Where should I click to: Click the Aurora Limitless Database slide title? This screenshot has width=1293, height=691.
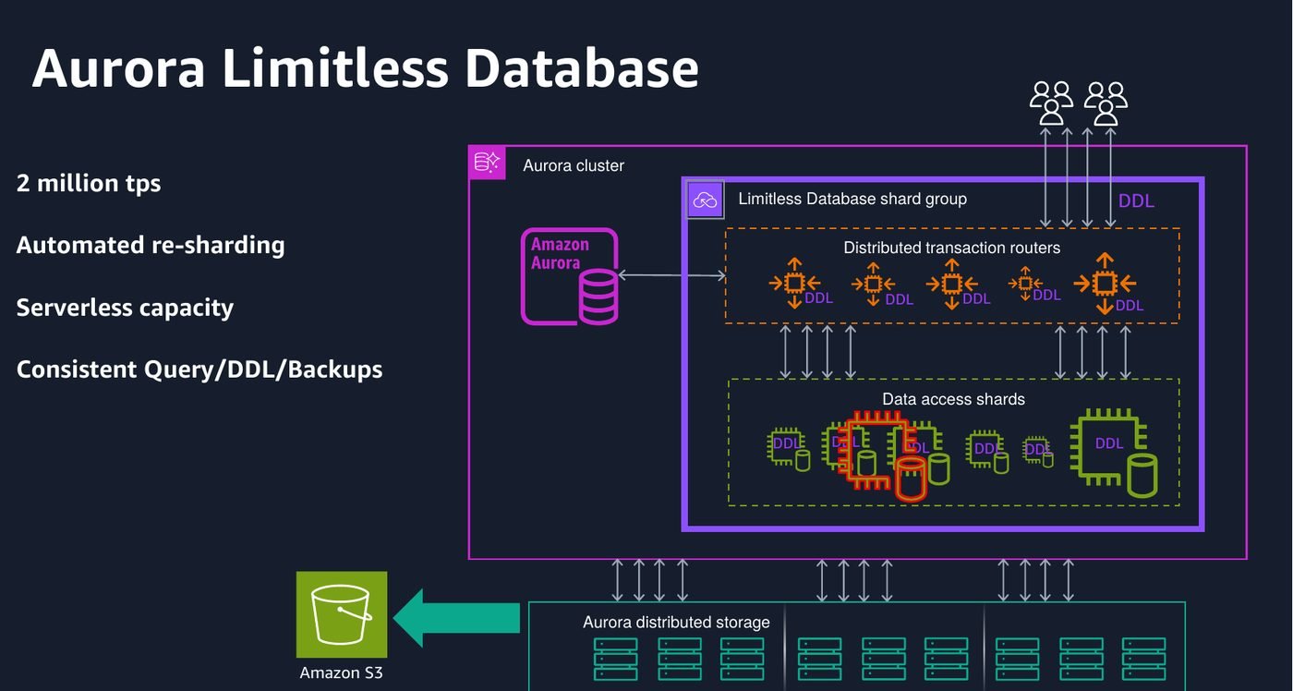click(366, 68)
